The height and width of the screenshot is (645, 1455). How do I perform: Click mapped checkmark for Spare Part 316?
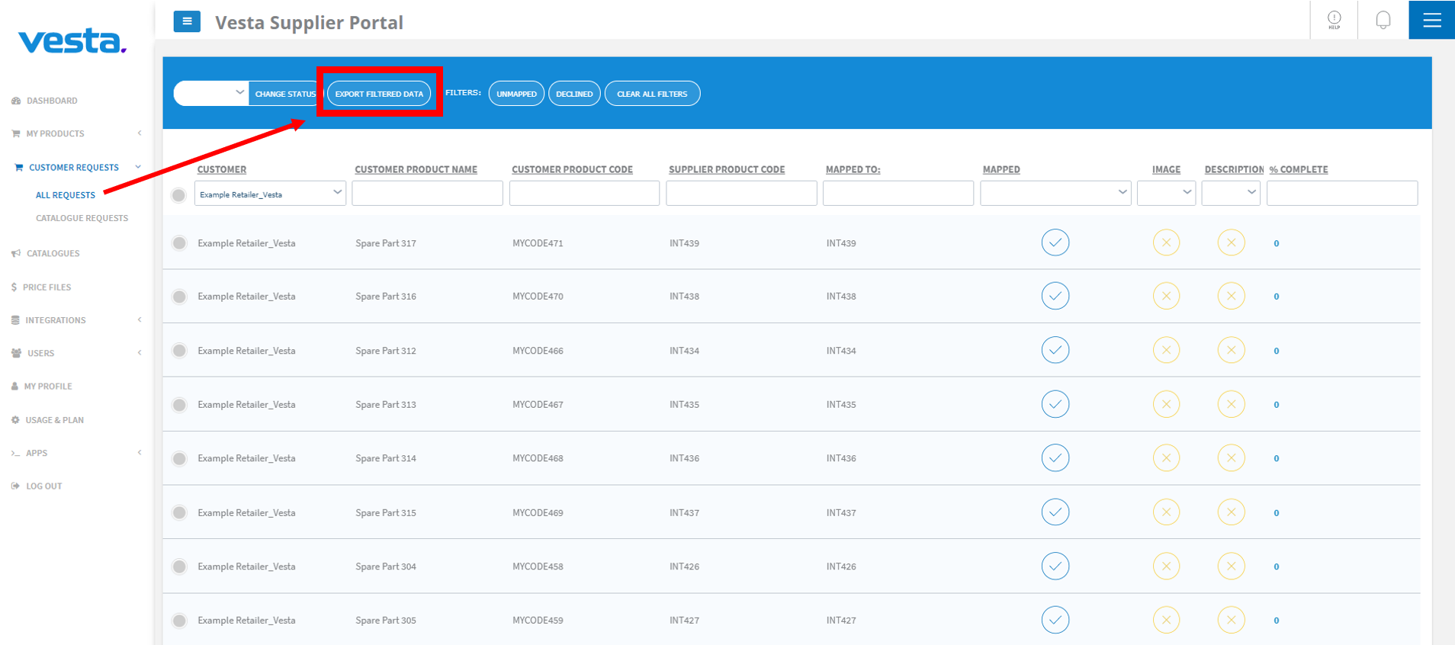pyautogui.click(x=1055, y=296)
